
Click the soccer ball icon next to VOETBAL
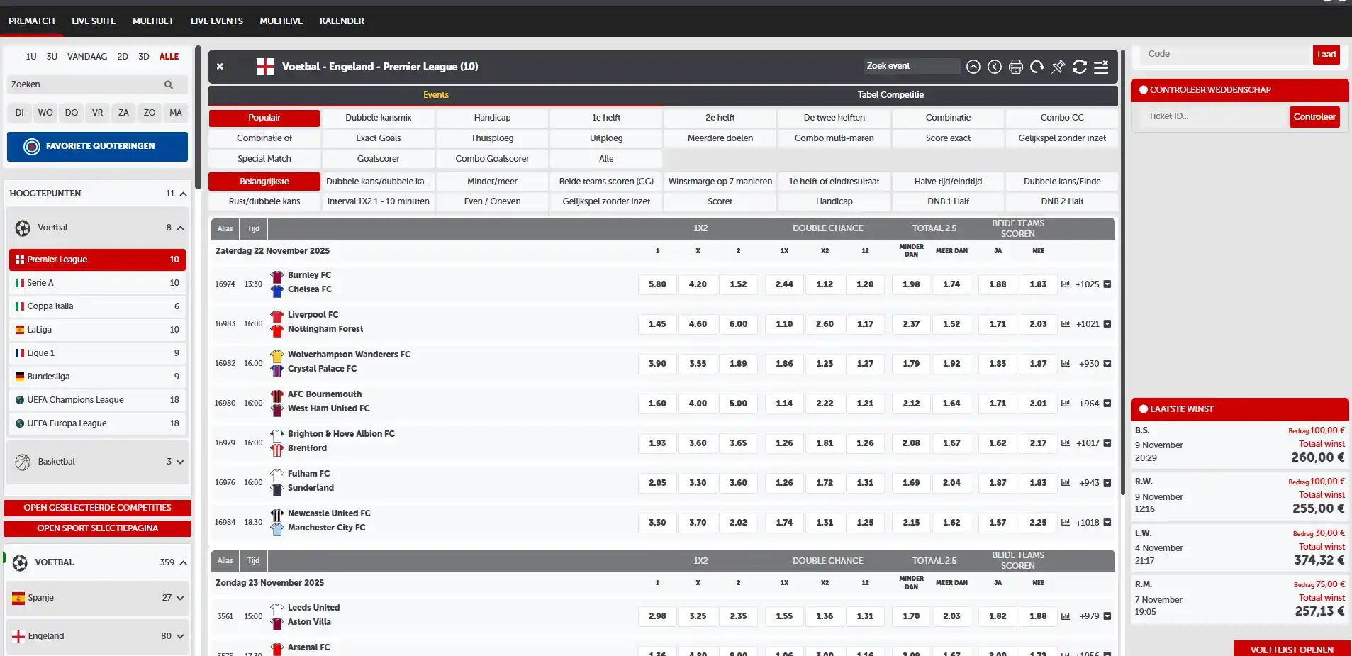point(21,562)
